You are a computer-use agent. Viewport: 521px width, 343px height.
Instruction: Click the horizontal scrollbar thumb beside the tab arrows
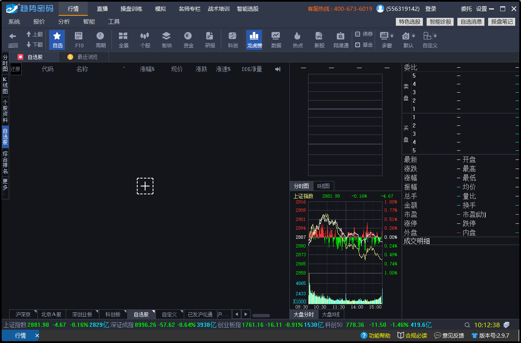tap(261, 316)
